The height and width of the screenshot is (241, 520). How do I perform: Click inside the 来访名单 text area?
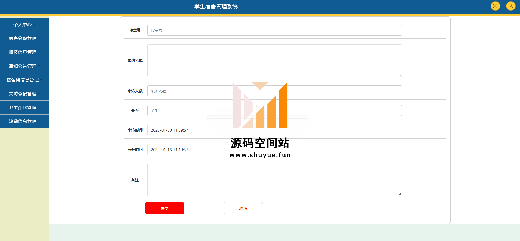[274, 61]
